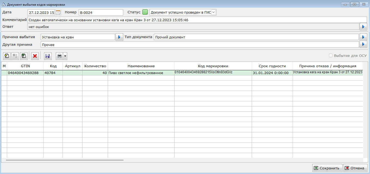Image resolution: width=370 pixels, height=174 pixels.
Task: Open the calendar picker next to the date
Action: pyautogui.click(x=58, y=12)
